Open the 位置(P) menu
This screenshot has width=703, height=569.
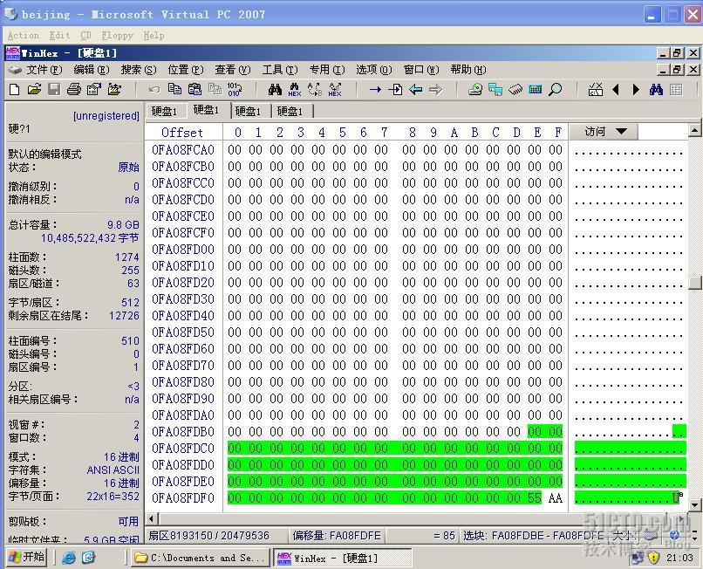tap(186, 70)
